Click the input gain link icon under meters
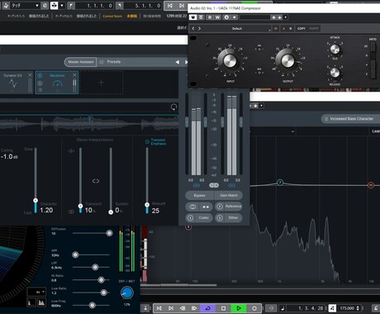The height and width of the screenshot is (314, 380). 197,186
